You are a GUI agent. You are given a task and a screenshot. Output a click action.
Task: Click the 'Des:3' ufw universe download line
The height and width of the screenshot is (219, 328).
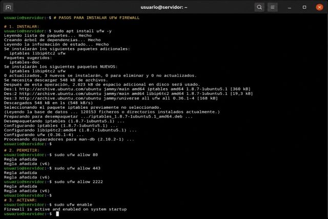pyautogui.click(x=111, y=98)
